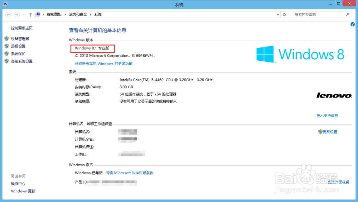Click the 64 位操作系统 system type value

click(148, 94)
